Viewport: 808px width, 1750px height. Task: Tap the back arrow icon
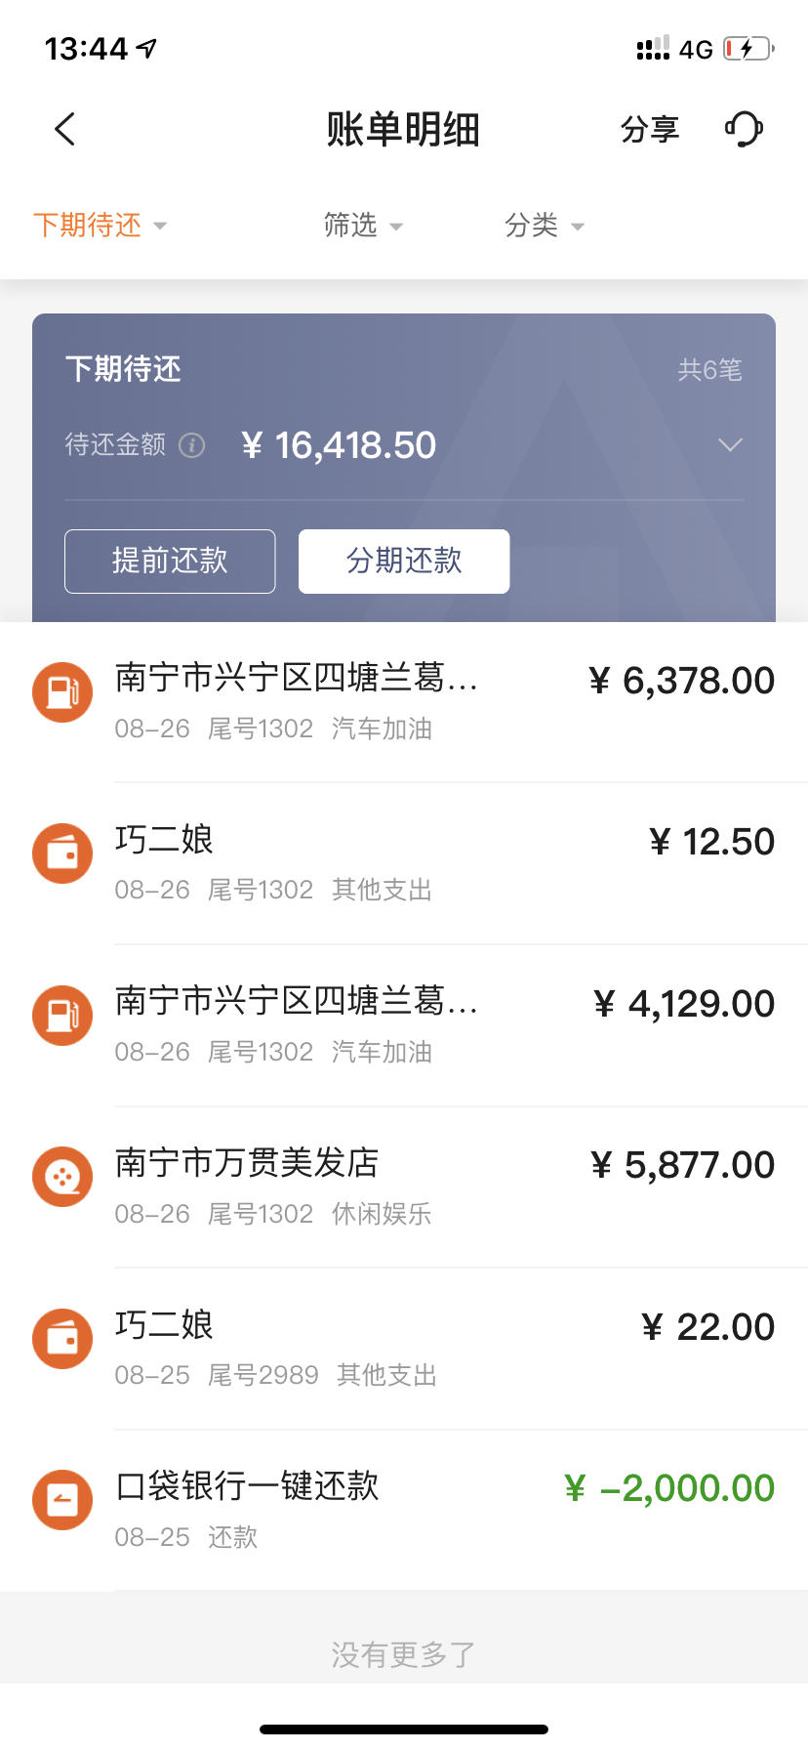tap(64, 129)
